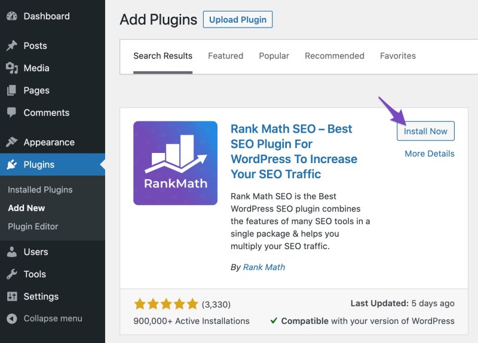478x343 pixels.
Task: Go to the Media menu
Action: [53, 68]
